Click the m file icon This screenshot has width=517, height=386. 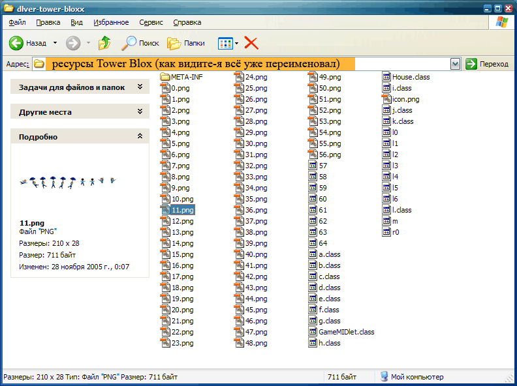pos(386,221)
